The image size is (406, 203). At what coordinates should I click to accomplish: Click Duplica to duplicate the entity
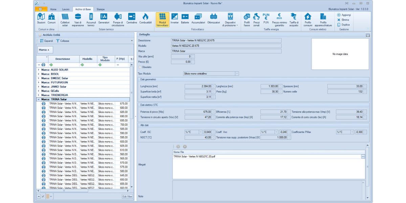343,25
